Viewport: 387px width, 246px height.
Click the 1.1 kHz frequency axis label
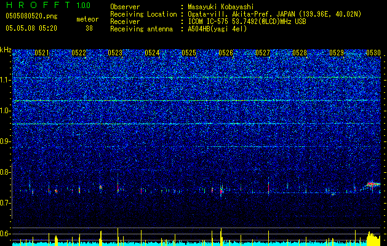[6, 80]
